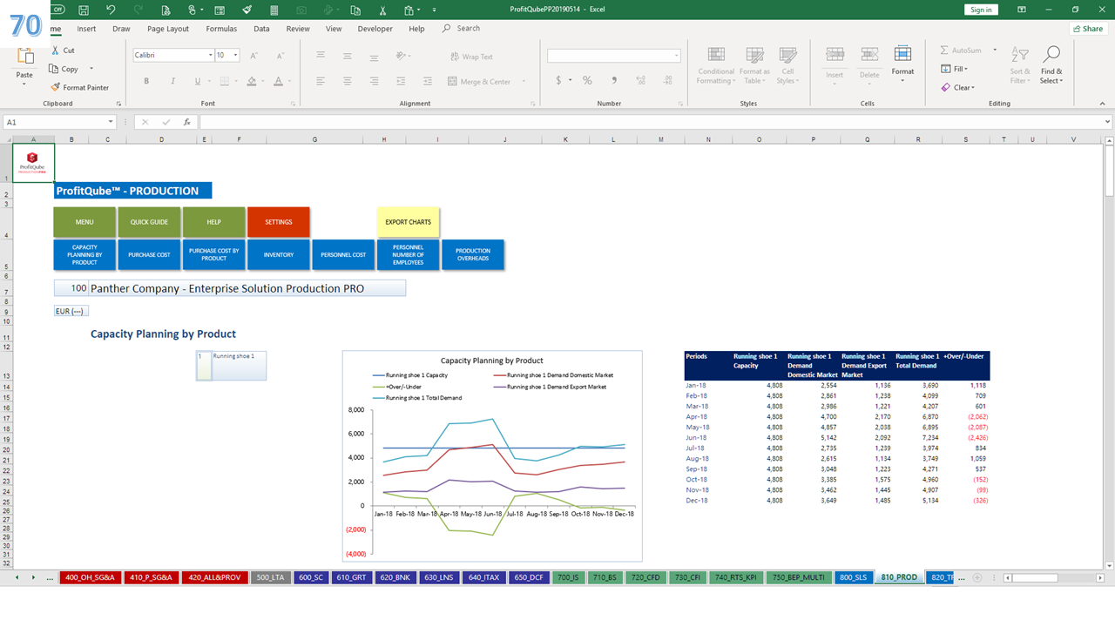Select Running shoe 1 in product list

coord(239,366)
